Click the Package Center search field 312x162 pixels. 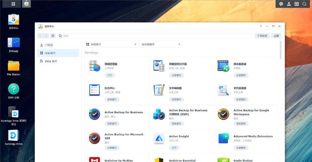click(x=155, y=36)
